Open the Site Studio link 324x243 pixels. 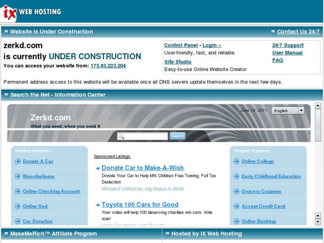(178, 62)
